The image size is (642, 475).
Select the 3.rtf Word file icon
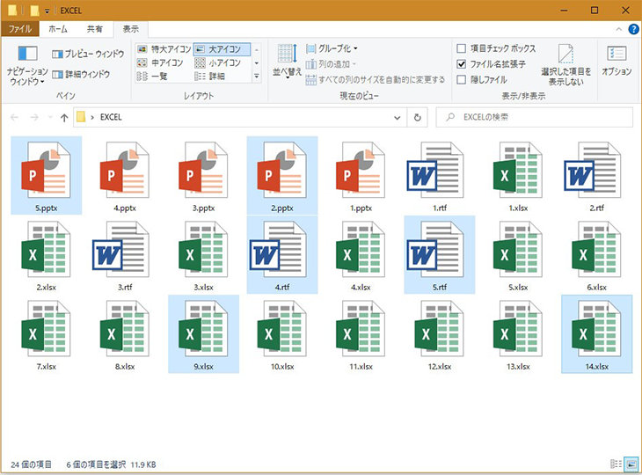click(x=121, y=250)
